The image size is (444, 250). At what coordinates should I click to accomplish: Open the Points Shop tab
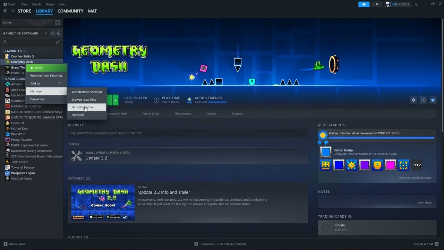(x=151, y=114)
